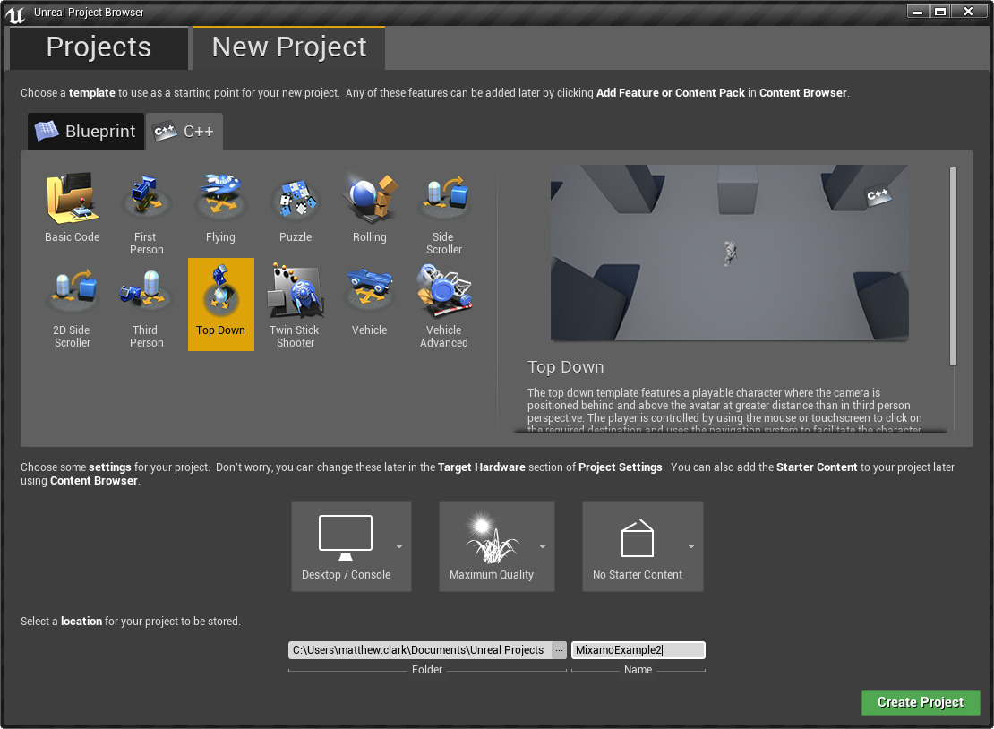
Task: Maximize the Unreal Project Browser window
Action: [x=940, y=12]
